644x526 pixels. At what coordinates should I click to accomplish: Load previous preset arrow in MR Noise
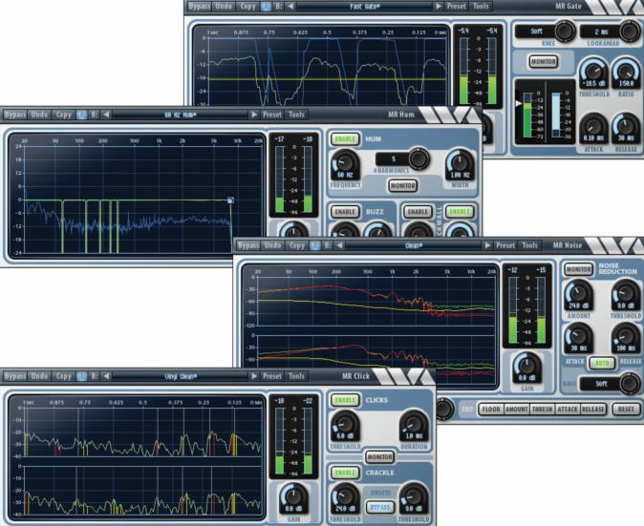339,245
